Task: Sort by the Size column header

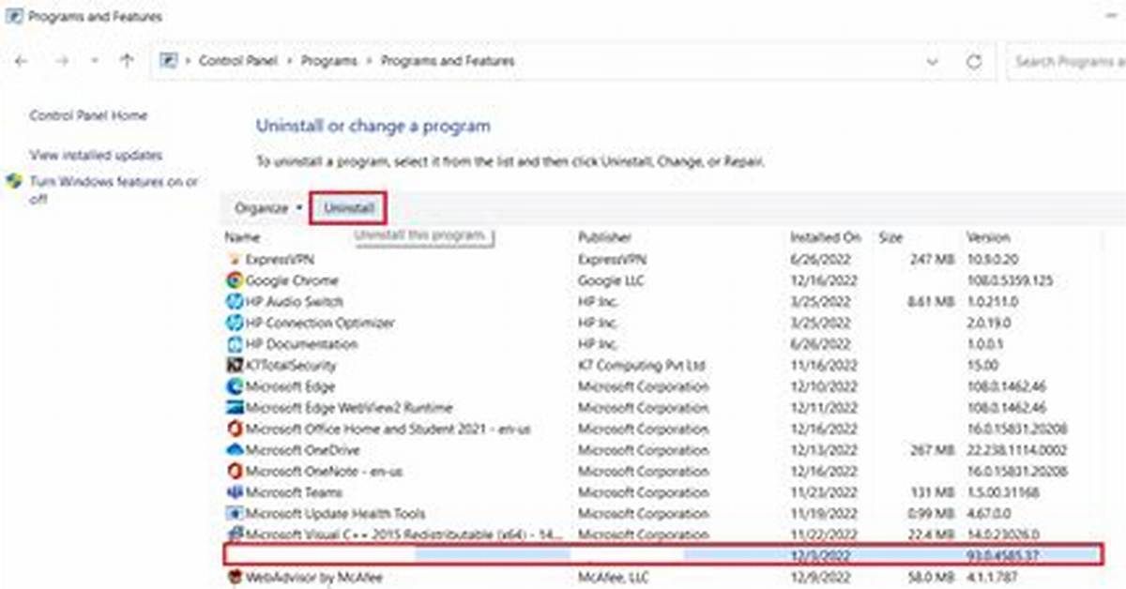Action: tap(890, 237)
